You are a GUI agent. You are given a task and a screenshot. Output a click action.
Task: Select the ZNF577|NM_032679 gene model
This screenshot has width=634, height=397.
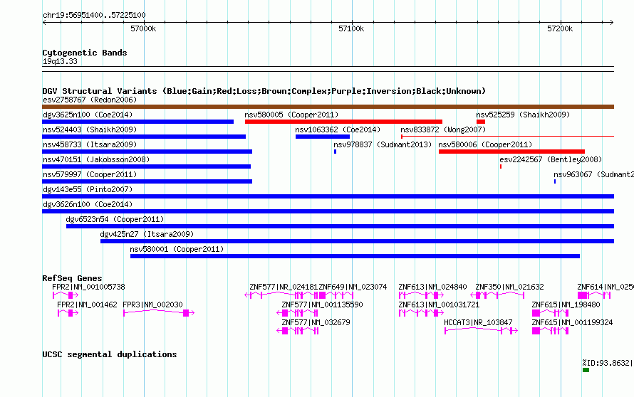pos(297,331)
